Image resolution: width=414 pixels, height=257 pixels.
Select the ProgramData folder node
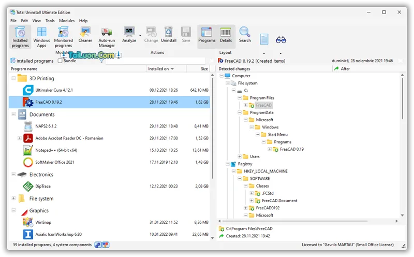tap(261, 112)
